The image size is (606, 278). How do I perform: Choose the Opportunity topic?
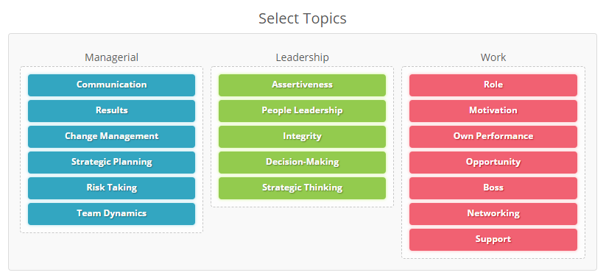click(493, 162)
